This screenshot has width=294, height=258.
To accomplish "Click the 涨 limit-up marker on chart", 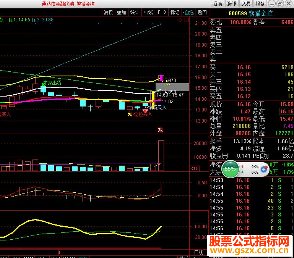I will coord(160,130).
